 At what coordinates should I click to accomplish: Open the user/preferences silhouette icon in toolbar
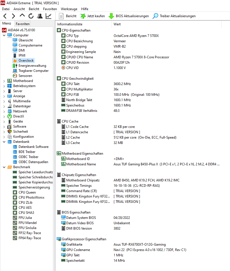pos(40,16)
